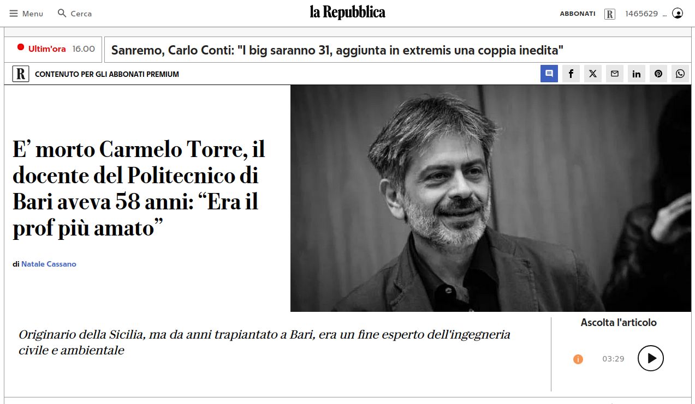
Task: Share article on X
Action: [593, 74]
